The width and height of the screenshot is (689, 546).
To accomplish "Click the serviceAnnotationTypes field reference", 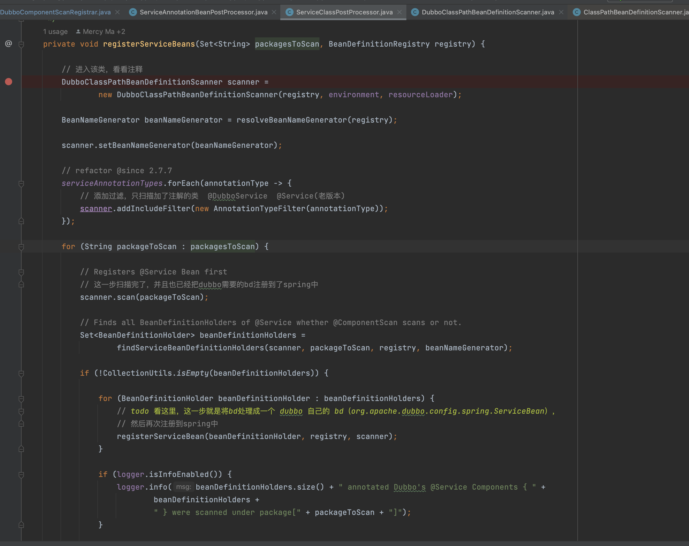I will [x=112, y=183].
